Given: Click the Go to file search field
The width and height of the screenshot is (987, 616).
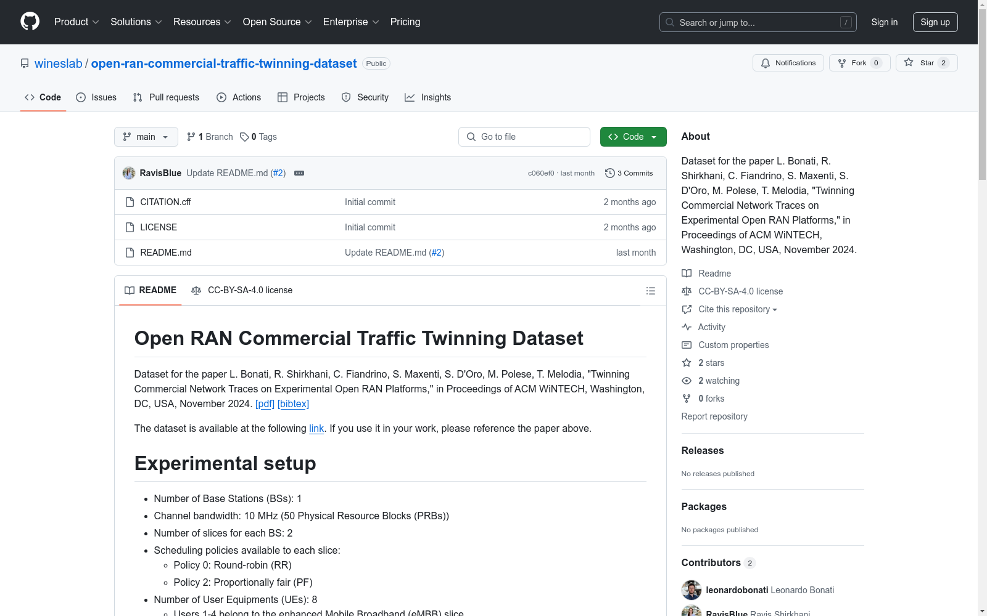Looking at the screenshot, I should point(524,137).
